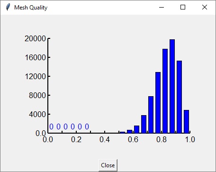Click the rightmost histogram bar near 1.0
216x172 pixels.
[186, 121]
